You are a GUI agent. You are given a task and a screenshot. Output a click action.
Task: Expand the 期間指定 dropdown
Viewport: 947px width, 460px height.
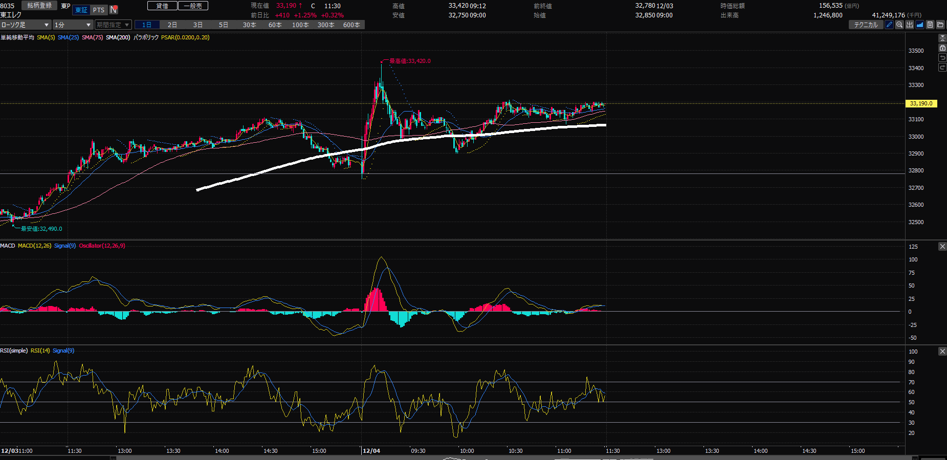click(113, 25)
